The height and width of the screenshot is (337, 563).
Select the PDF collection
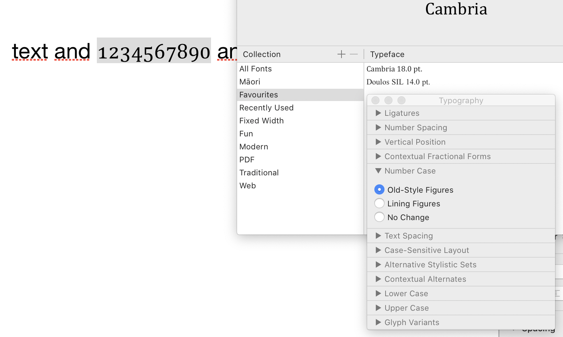coord(300,160)
